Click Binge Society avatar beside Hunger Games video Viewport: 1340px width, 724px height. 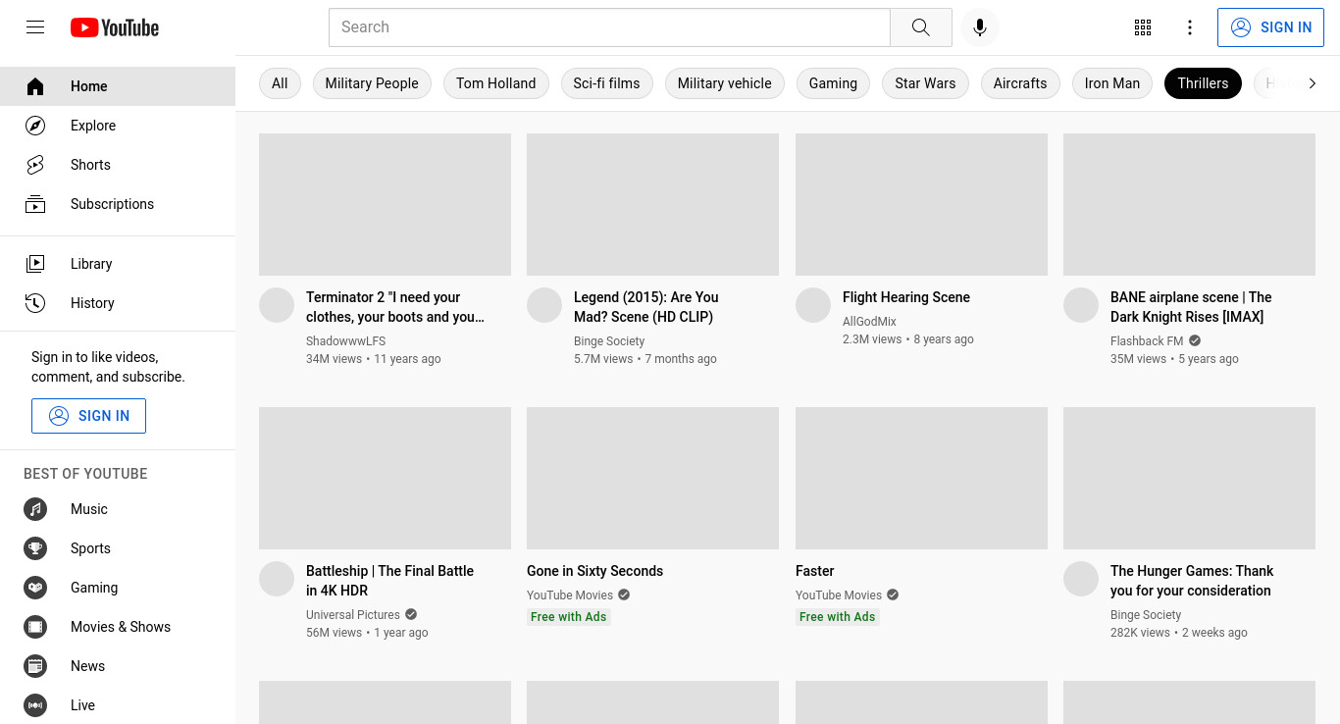(1081, 579)
